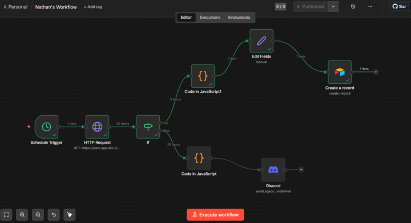
Task: Click the Published status button
Action: click(x=311, y=6)
